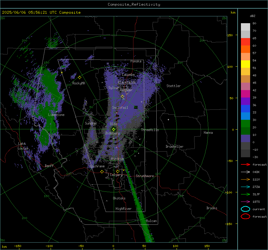The width and height of the screenshot is (268, 250).
Task: Click the cyan current ellipse in legend
Action: 245,209
